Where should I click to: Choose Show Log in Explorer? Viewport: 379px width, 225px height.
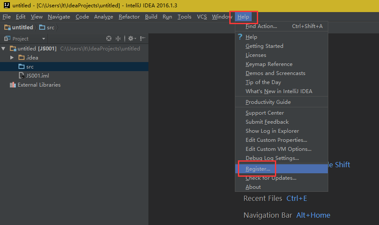coord(282,131)
